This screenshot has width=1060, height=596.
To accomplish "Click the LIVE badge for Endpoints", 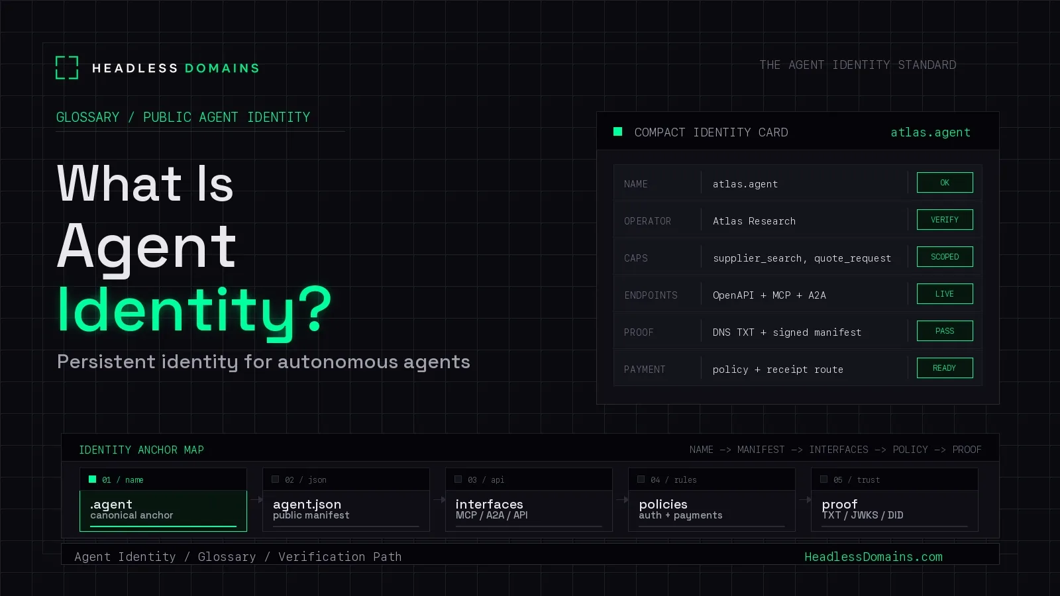I will coord(945,294).
